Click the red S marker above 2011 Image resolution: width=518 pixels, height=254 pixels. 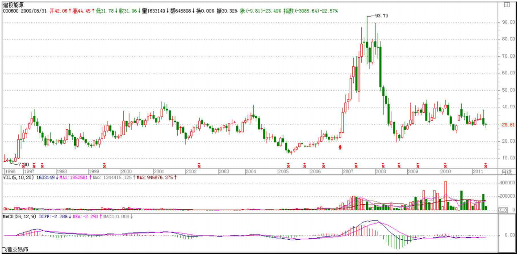[x=486, y=165]
